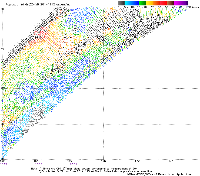Click the gray 0-5 knots legend swatch
This screenshot has height=176, width=200.
(x=121, y=3)
